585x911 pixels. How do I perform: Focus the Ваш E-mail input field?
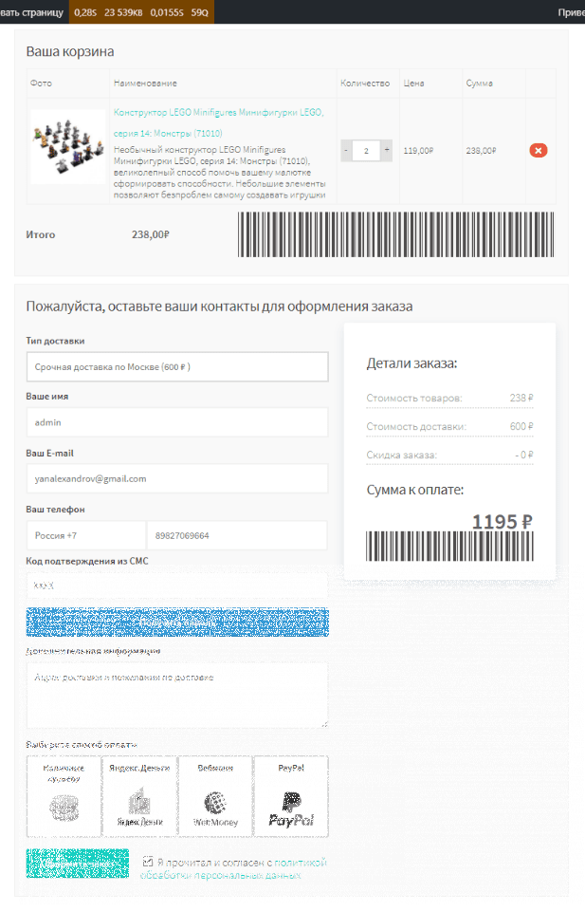click(176, 478)
